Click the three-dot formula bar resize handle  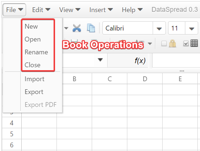click(182, 71)
